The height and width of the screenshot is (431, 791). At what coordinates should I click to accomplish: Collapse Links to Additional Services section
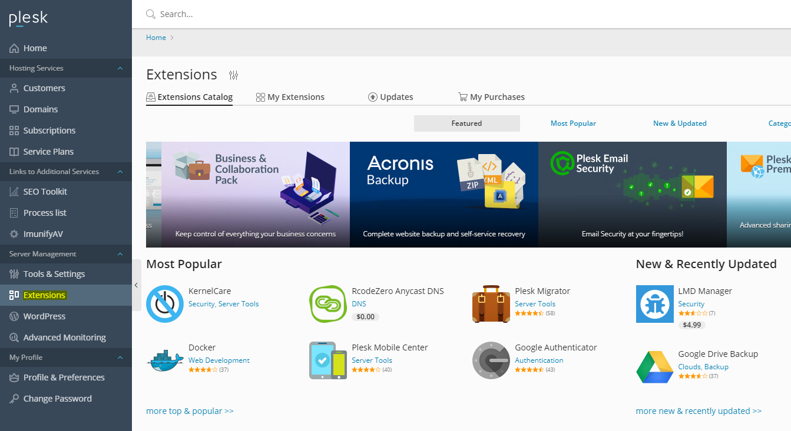120,172
